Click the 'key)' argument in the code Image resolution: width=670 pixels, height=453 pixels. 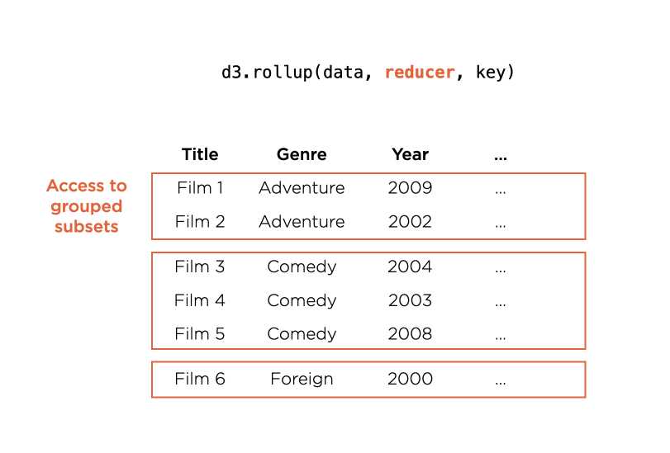[495, 73]
